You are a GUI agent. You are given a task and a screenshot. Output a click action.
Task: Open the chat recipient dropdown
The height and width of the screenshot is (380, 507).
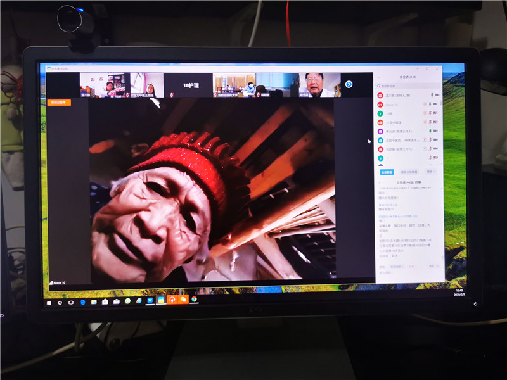coord(397,267)
